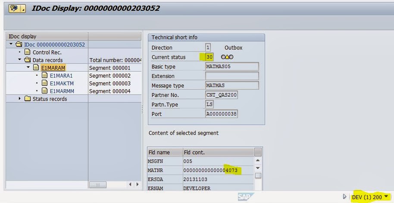This screenshot has height=203, width=394.
Task: Click the ERNAM content DEVELOPER
Action: (x=219, y=188)
